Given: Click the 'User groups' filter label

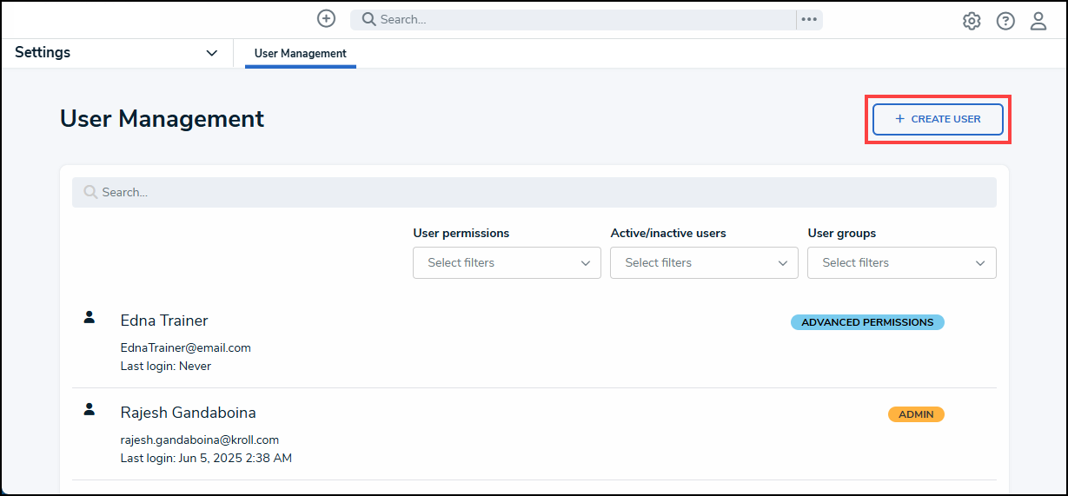Looking at the screenshot, I should click(x=842, y=233).
